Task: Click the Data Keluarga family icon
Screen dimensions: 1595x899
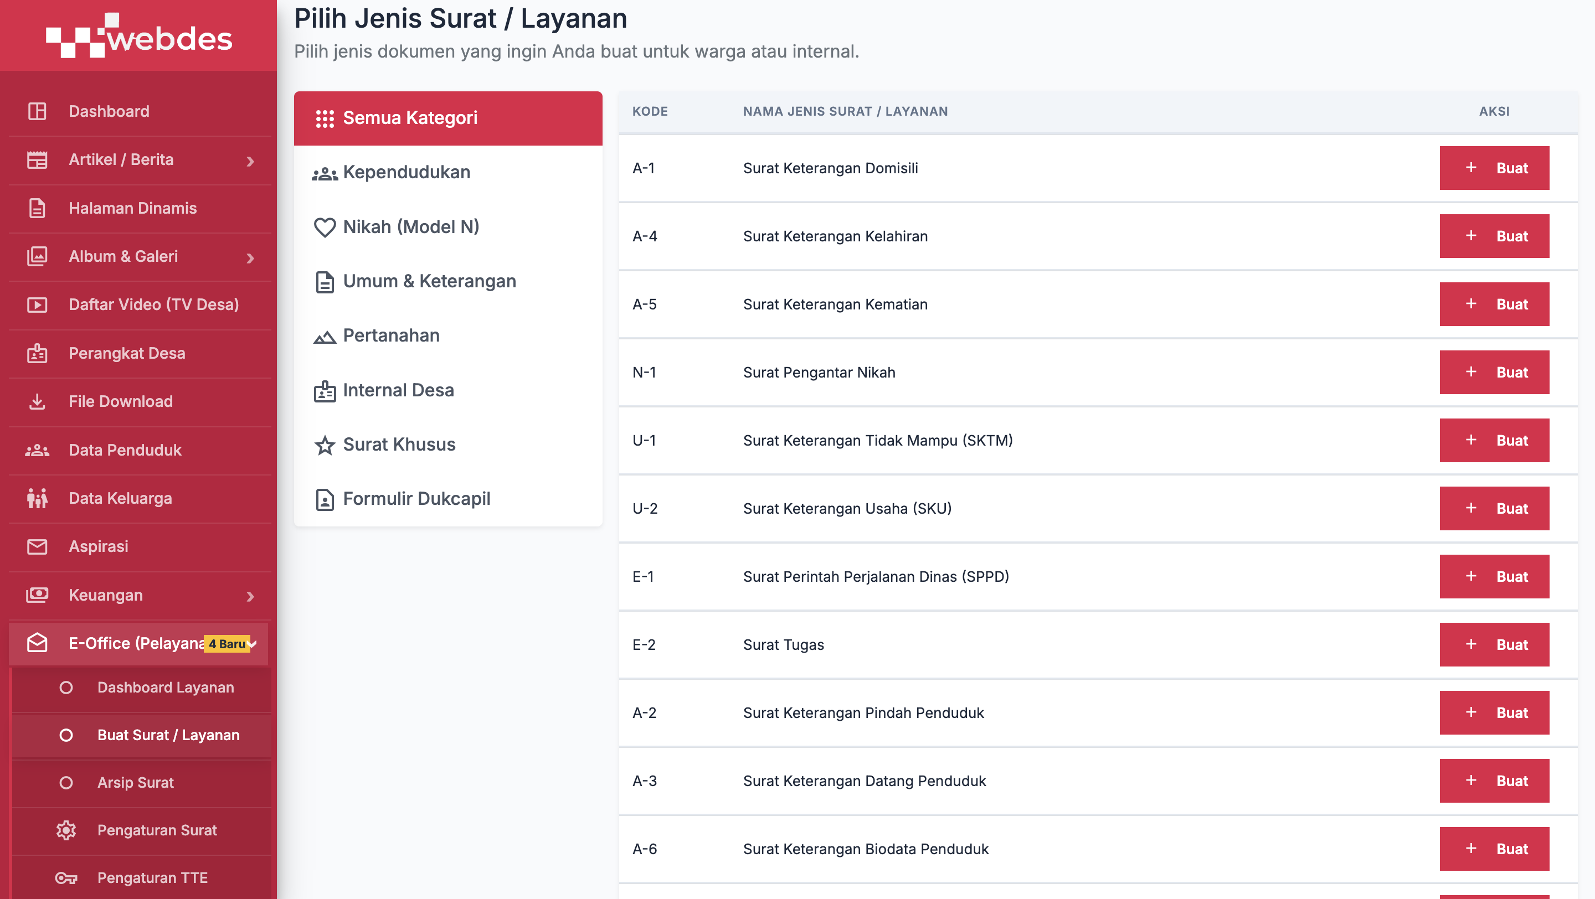Action: click(37, 498)
